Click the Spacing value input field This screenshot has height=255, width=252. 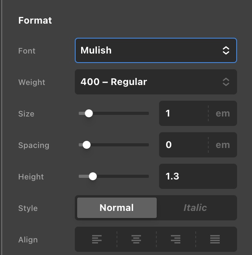pos(183,145)
